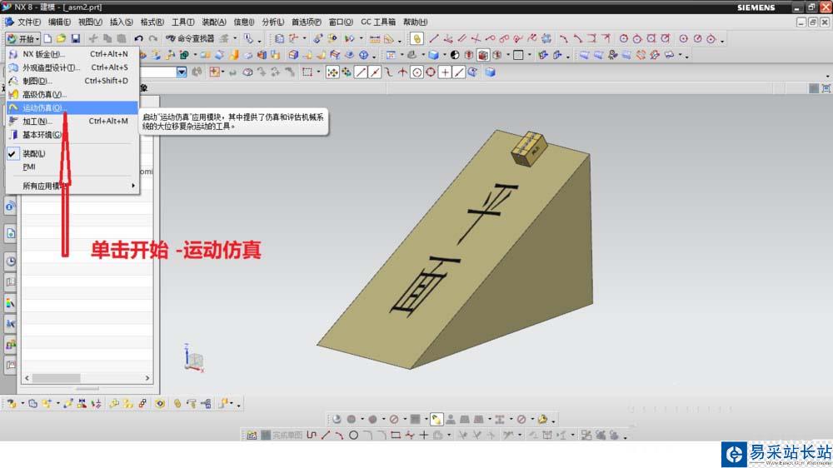Click the blue cube icon at the end of the selection bar
This screenshot has height=468, width=833.
490,72
